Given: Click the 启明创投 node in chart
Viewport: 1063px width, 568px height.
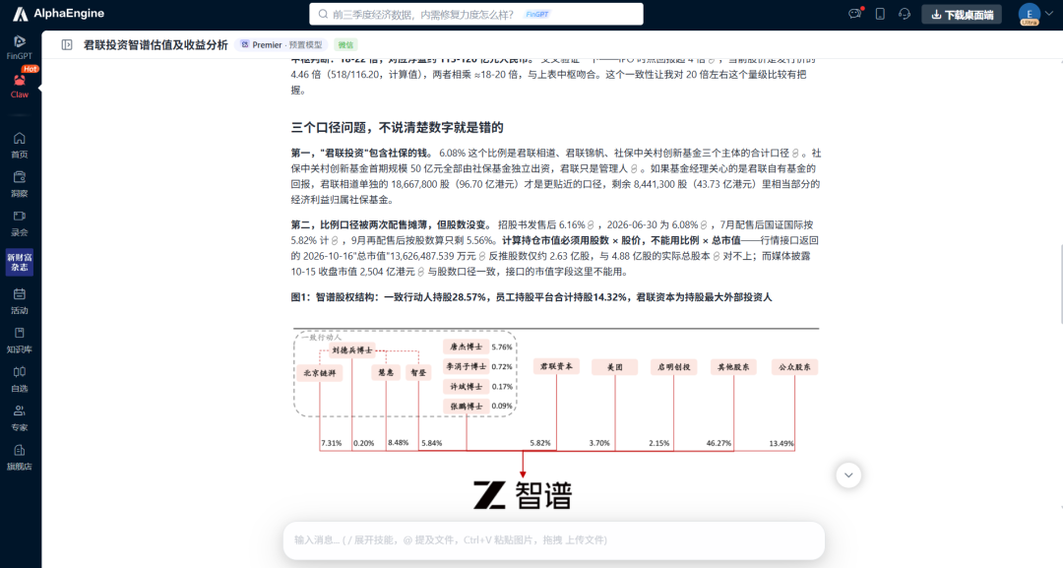Looking at the screenshot, I should click(x=673, y=367).
